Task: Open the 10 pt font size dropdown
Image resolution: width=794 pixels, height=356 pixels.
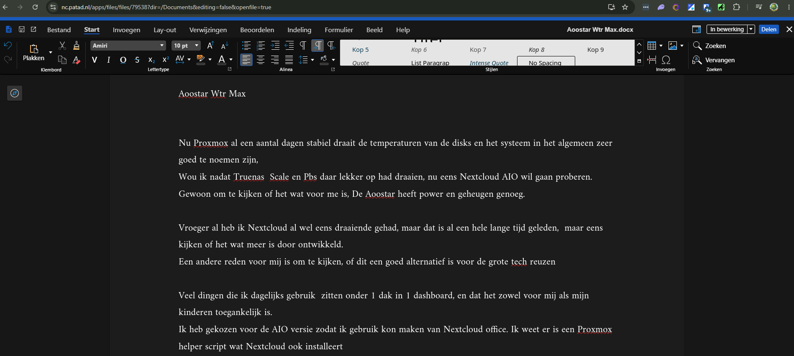Action: (197, 46)
